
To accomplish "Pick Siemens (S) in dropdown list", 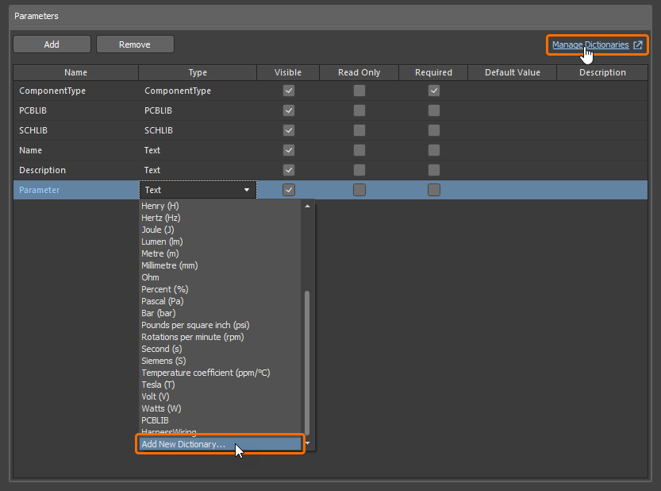I will tap(163, 361).
